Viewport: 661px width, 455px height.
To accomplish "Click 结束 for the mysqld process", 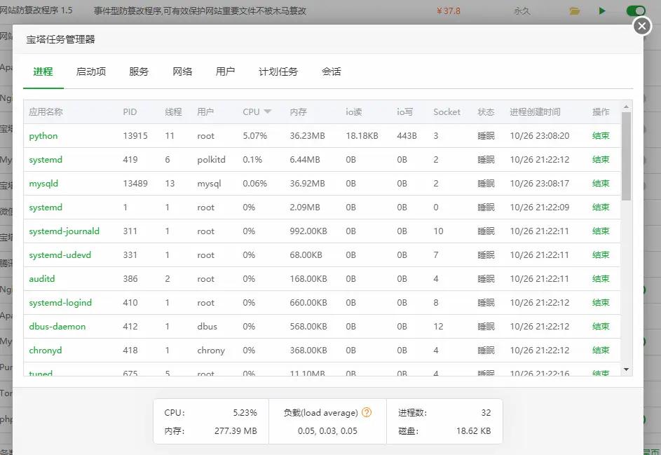I will [601, 184].
